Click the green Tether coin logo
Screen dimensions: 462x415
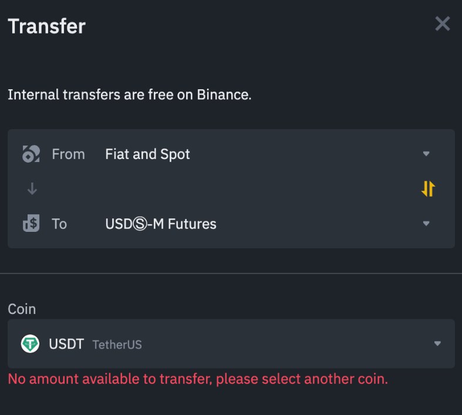click(30, 344)
